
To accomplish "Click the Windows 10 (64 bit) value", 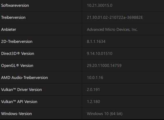I will click(x=105, y=114).
